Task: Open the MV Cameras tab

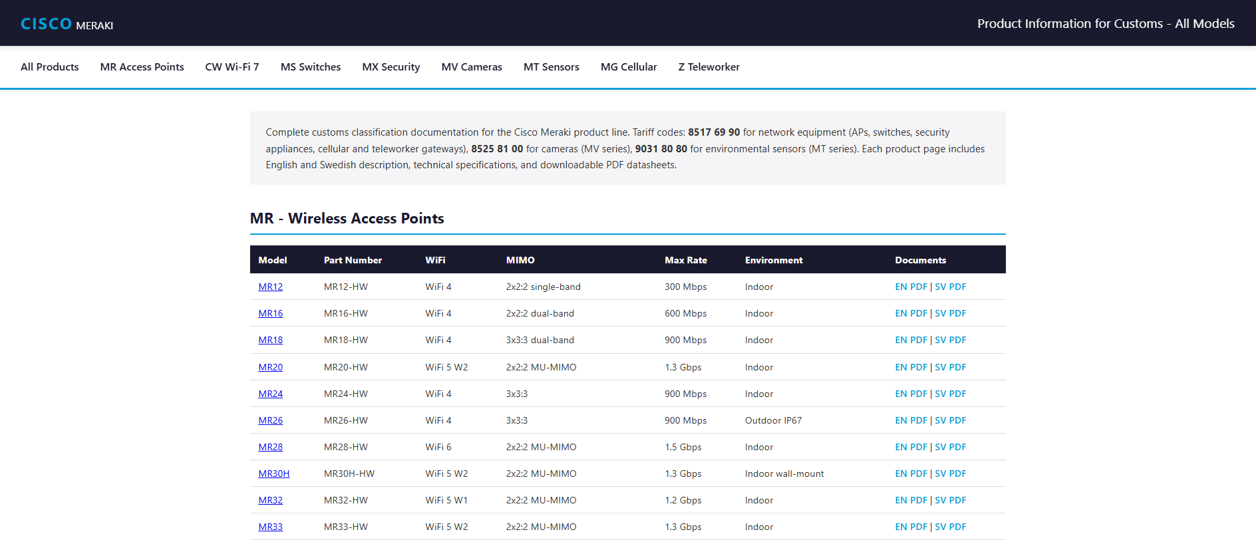Action: [472, 67]
